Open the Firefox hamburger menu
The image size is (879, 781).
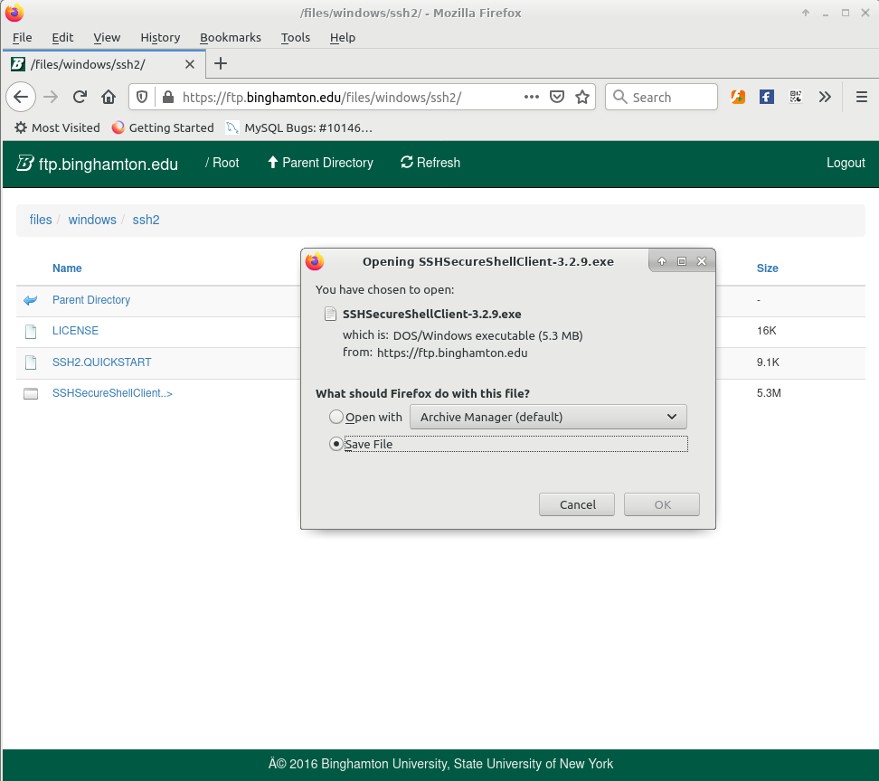pos(862,97)
